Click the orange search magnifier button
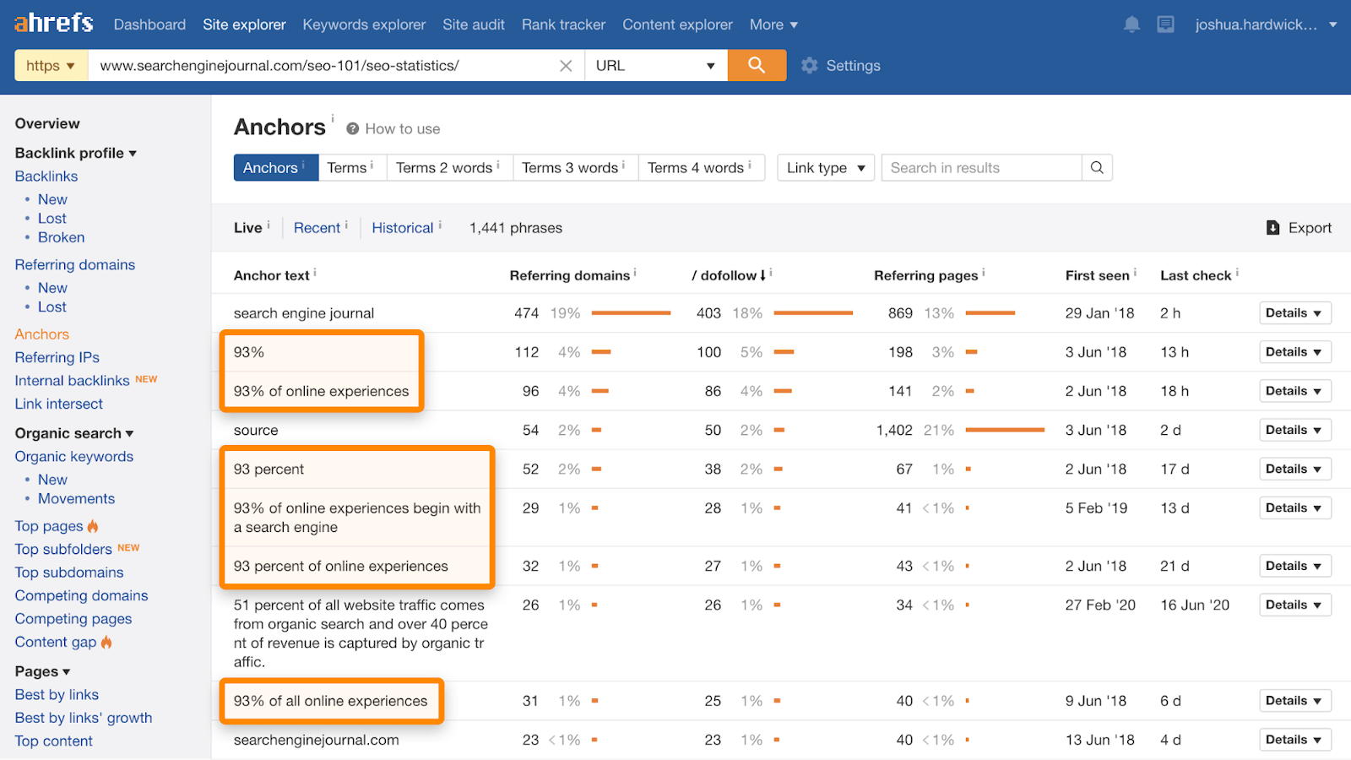This screenshot has width=1351, height=760. [756, 65]
